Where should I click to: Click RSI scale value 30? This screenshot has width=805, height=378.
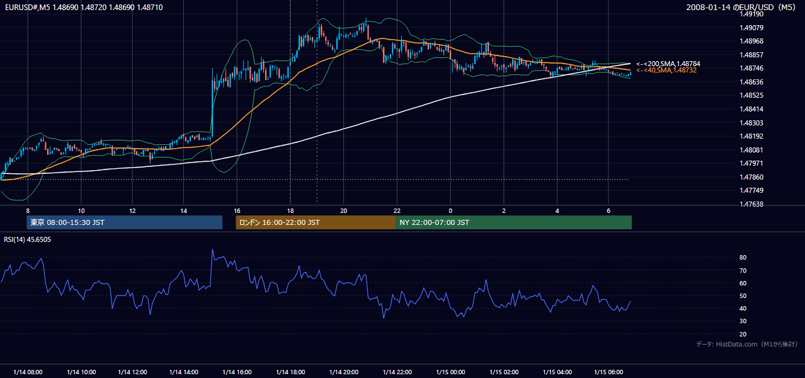[x=743, y=321]
